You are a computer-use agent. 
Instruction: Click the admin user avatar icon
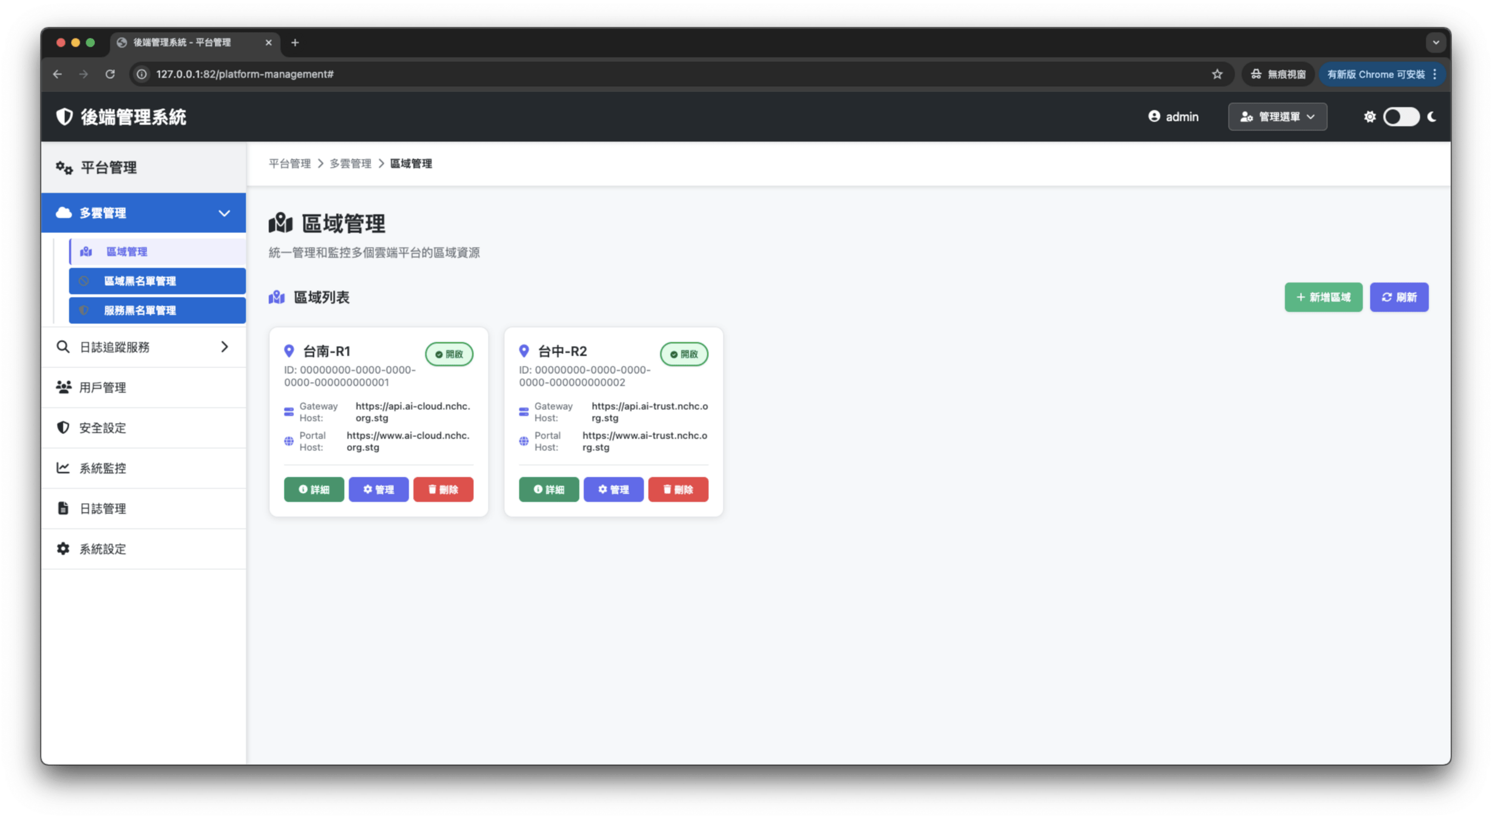point(1154,116)
